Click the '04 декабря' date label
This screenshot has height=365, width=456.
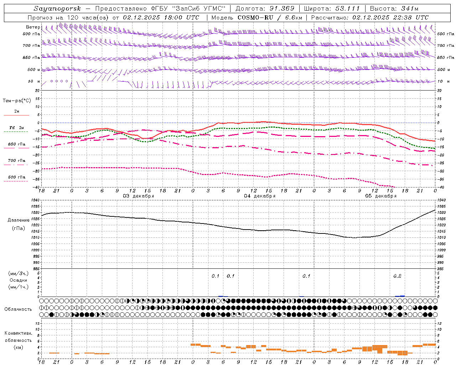pos(260,196)
